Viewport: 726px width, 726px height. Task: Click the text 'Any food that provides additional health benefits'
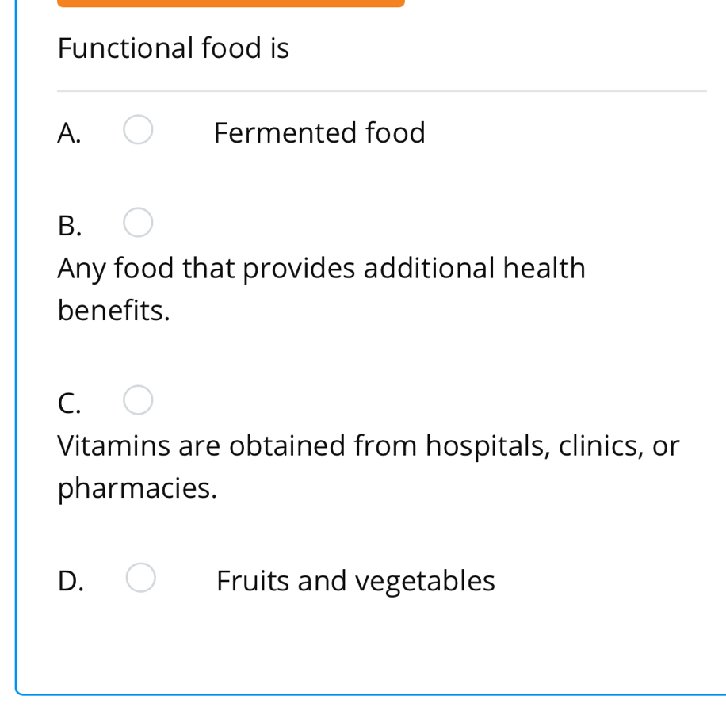(321, 288)
